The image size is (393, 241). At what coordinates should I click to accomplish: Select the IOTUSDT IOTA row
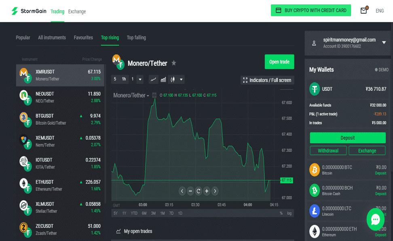pos(60,163)
